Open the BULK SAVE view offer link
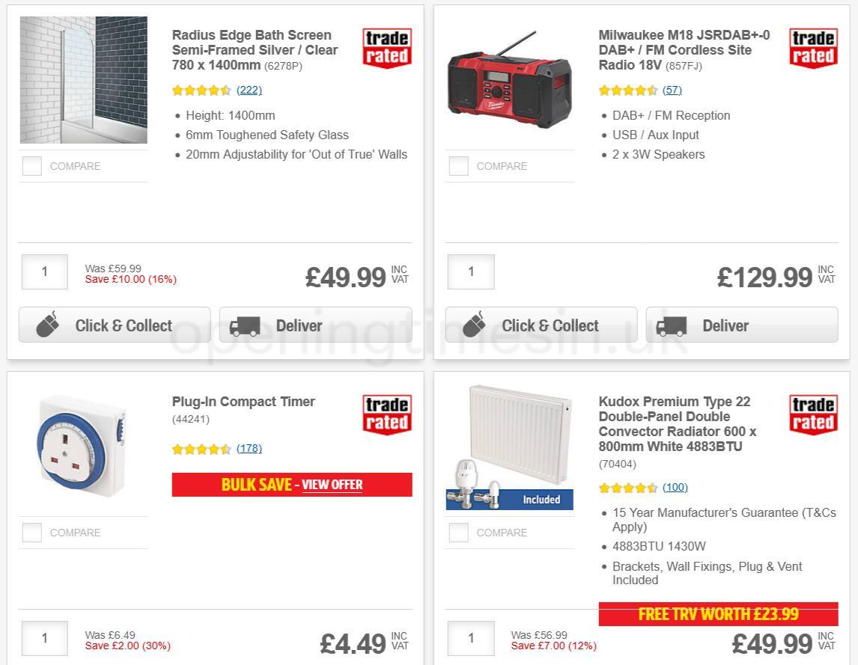This screenshot has height=665, width=858. (332, 485)
